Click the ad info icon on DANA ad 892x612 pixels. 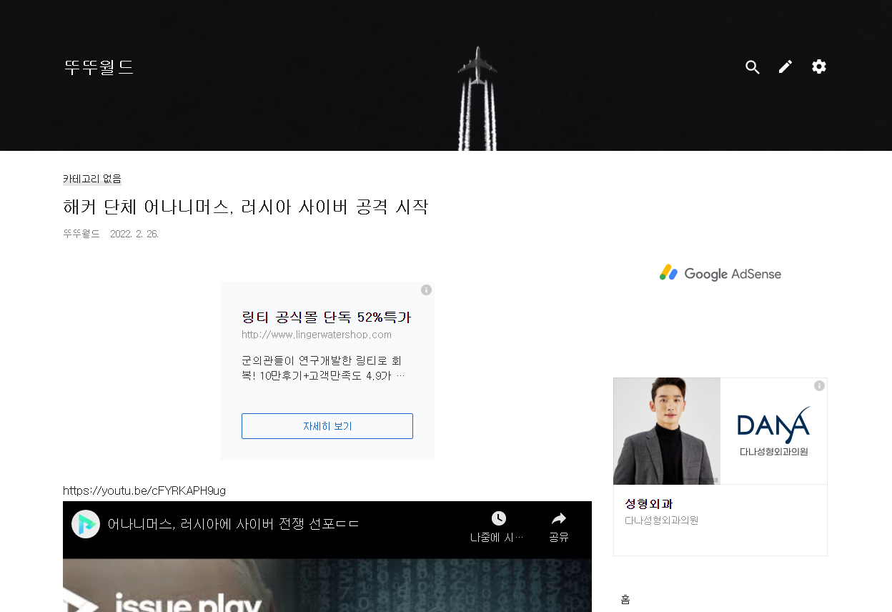point(819,385)
